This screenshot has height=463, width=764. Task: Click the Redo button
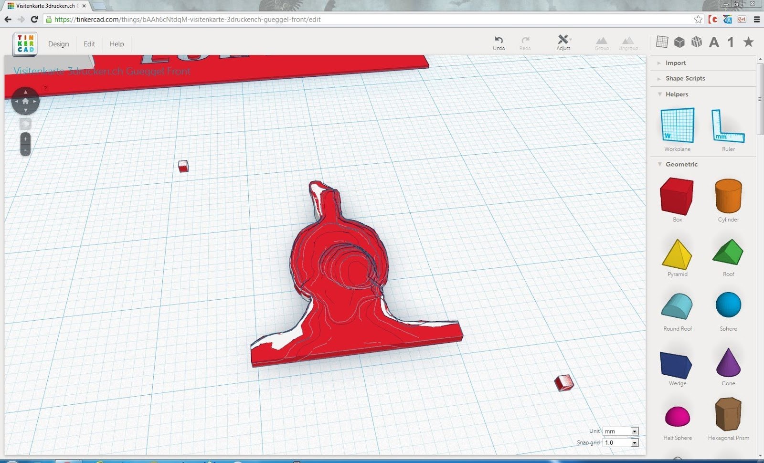click(525, 42)
